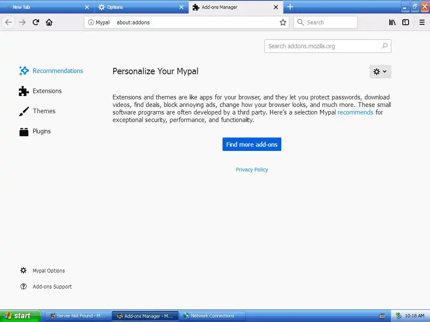430x322 pixels.
Task: Click the keyboard icon in taskbar
Action: pos(382,316)
